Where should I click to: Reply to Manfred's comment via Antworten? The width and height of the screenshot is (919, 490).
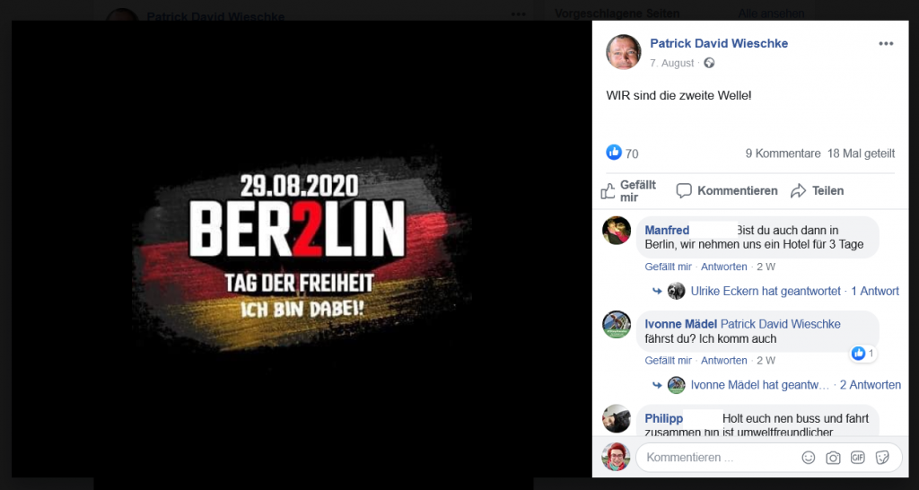pyautogui.click(x=724, y=267)
